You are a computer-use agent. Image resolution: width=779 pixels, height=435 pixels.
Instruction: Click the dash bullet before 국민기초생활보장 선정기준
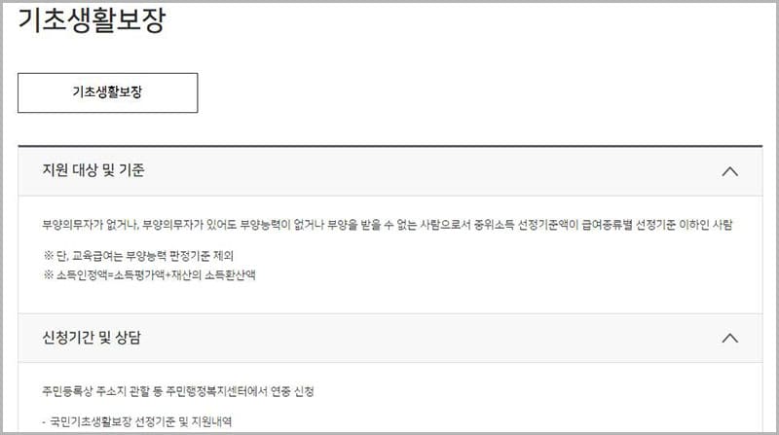click(44, 422)
